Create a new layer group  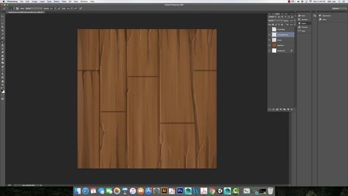click(x=284, y=109)
